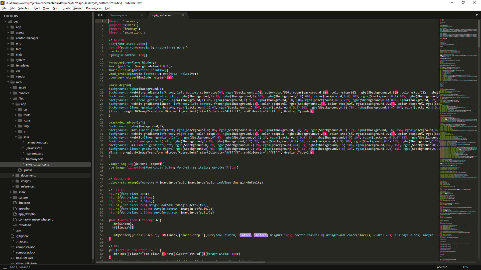Click the js folder icon
This screenshot has width=481, height=270.
point(20,131)
